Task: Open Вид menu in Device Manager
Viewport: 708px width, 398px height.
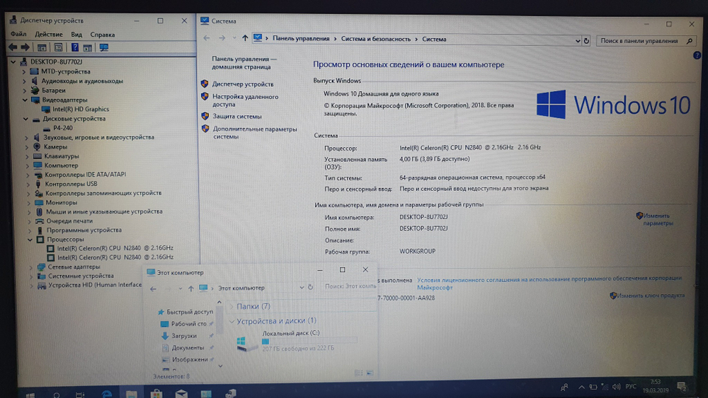Action: pos(76,34)
